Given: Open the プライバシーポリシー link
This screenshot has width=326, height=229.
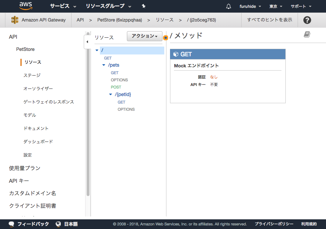Looking at the screenshot, I should point(274,224).
